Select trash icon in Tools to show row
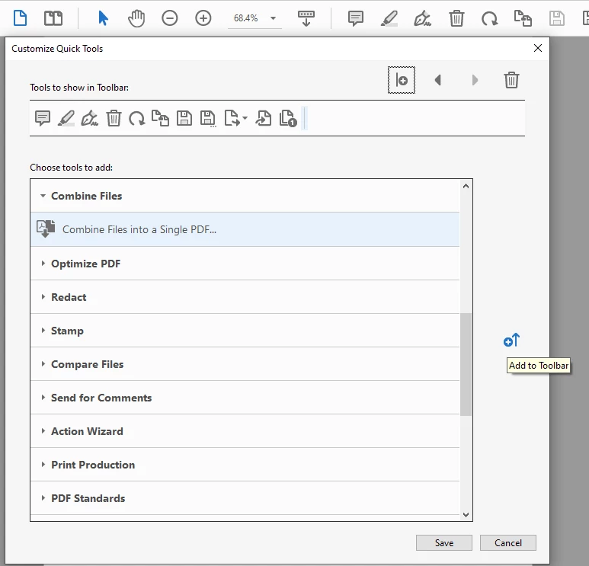Screen dimensions: 589x566 (x=114, y=118)
